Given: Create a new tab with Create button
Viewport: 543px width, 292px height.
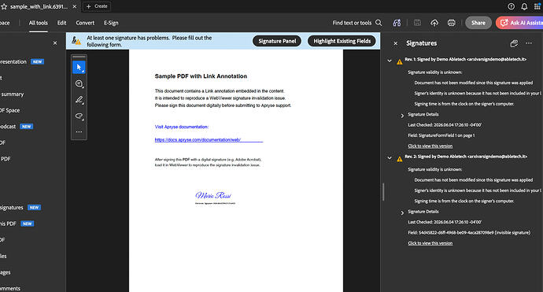Looking at the screenshot, I should point(97,6).
